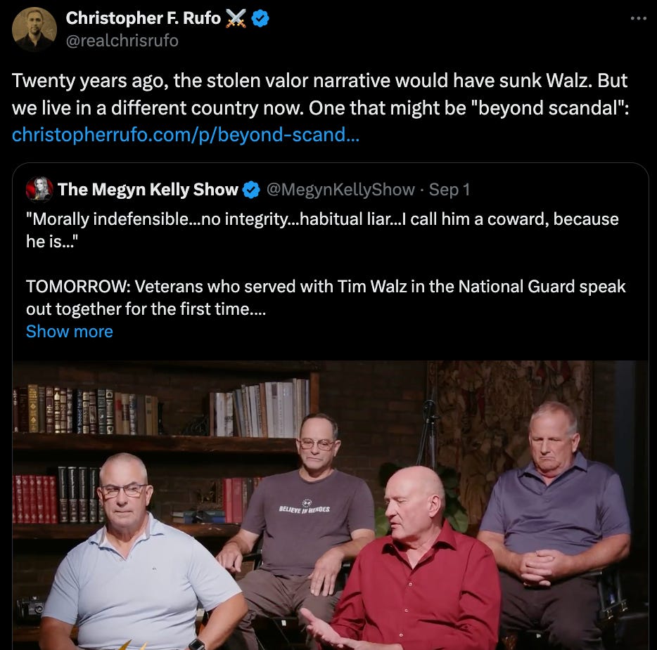
Task: Click the "Morally indefensible" quoted post text
Action: (x=322, y=230)
